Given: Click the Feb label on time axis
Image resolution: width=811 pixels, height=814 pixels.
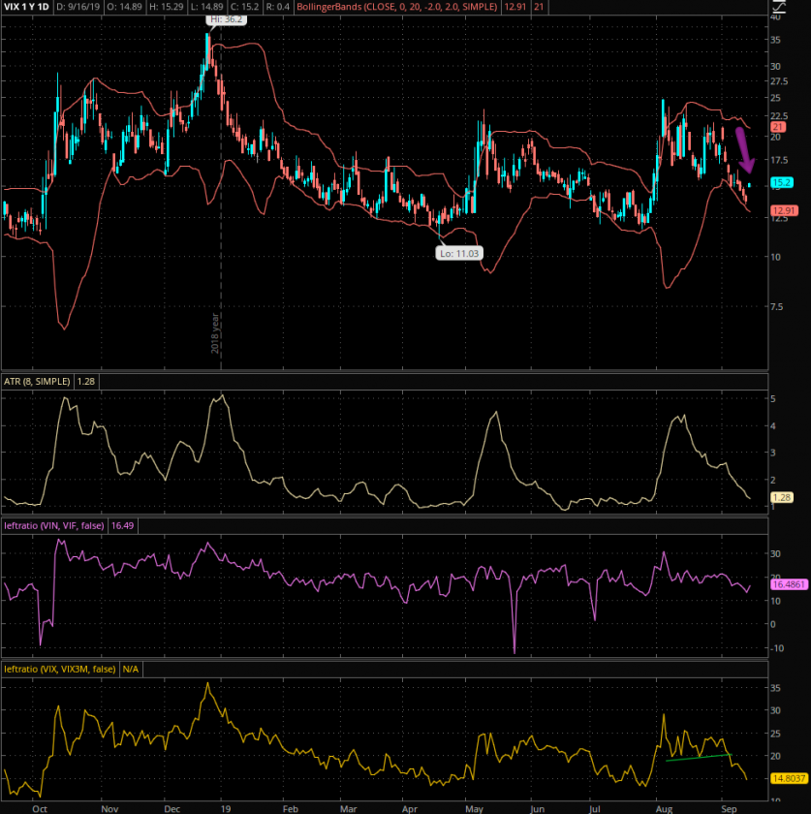Looking at the screenshot, I should (x=290, y=806).
